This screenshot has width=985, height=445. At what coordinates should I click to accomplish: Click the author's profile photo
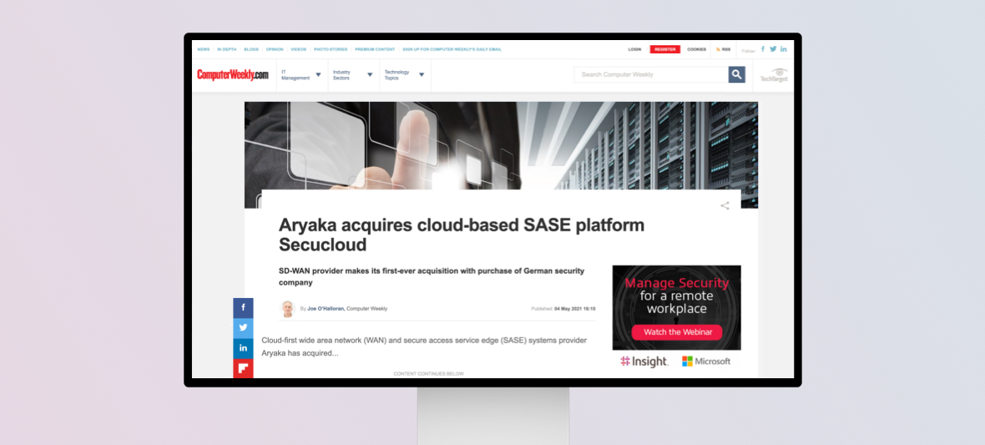[287, 309]
